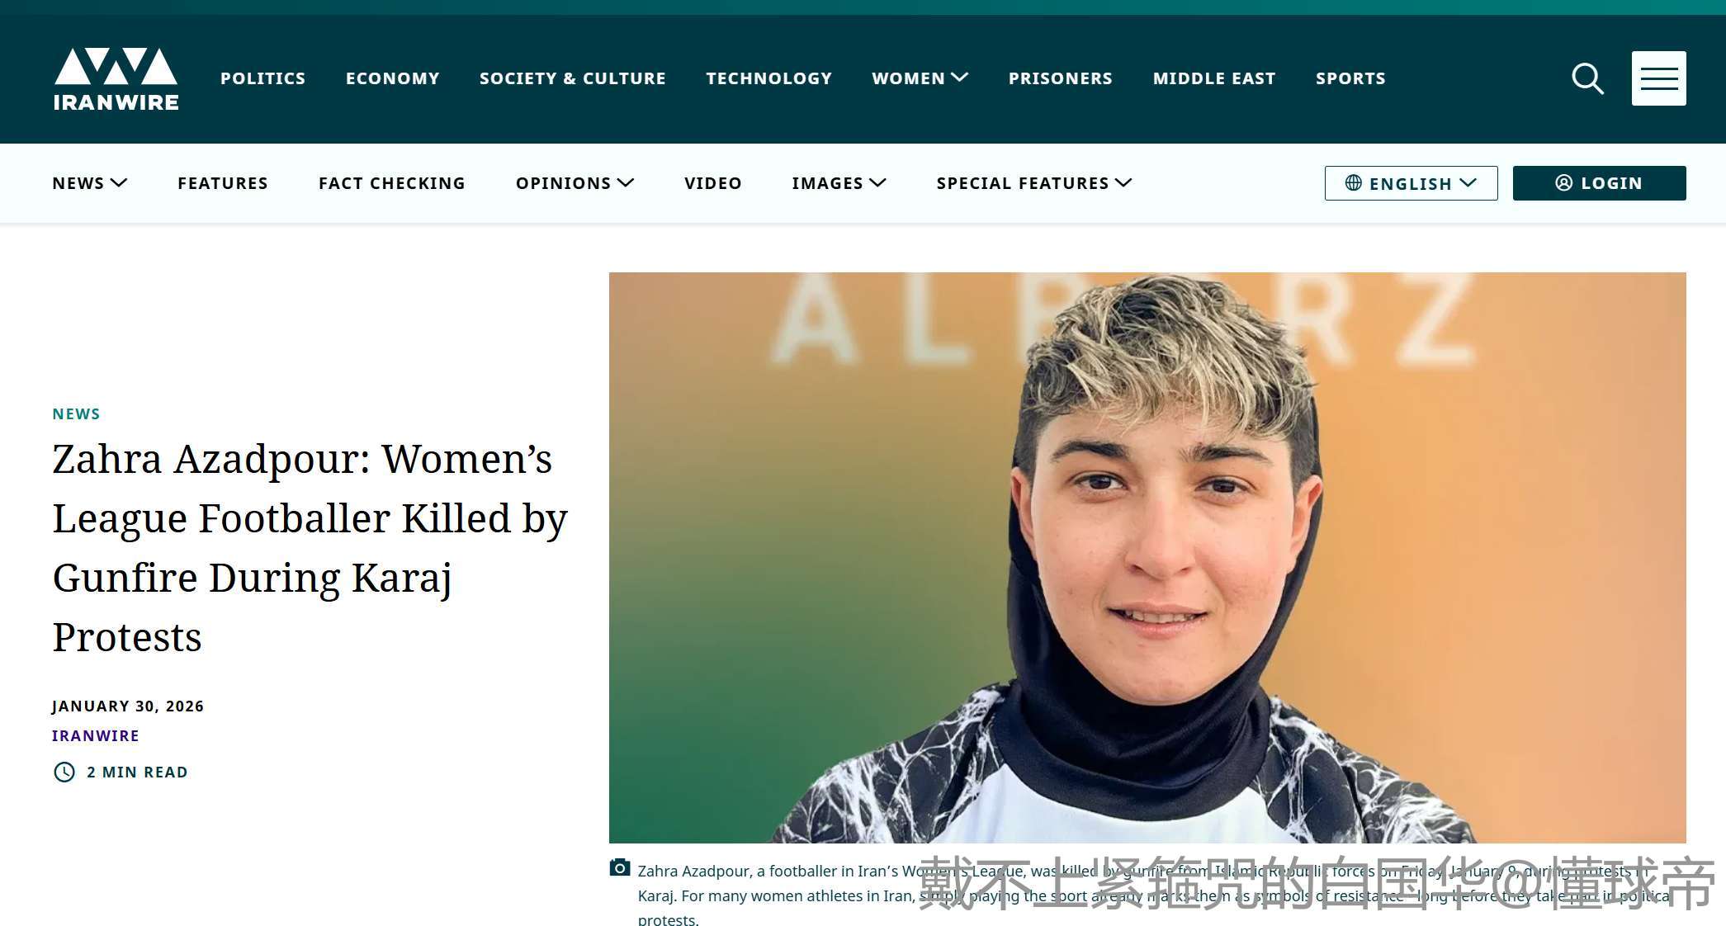
Task: Click the green News category label
Action: pos(76,414)
